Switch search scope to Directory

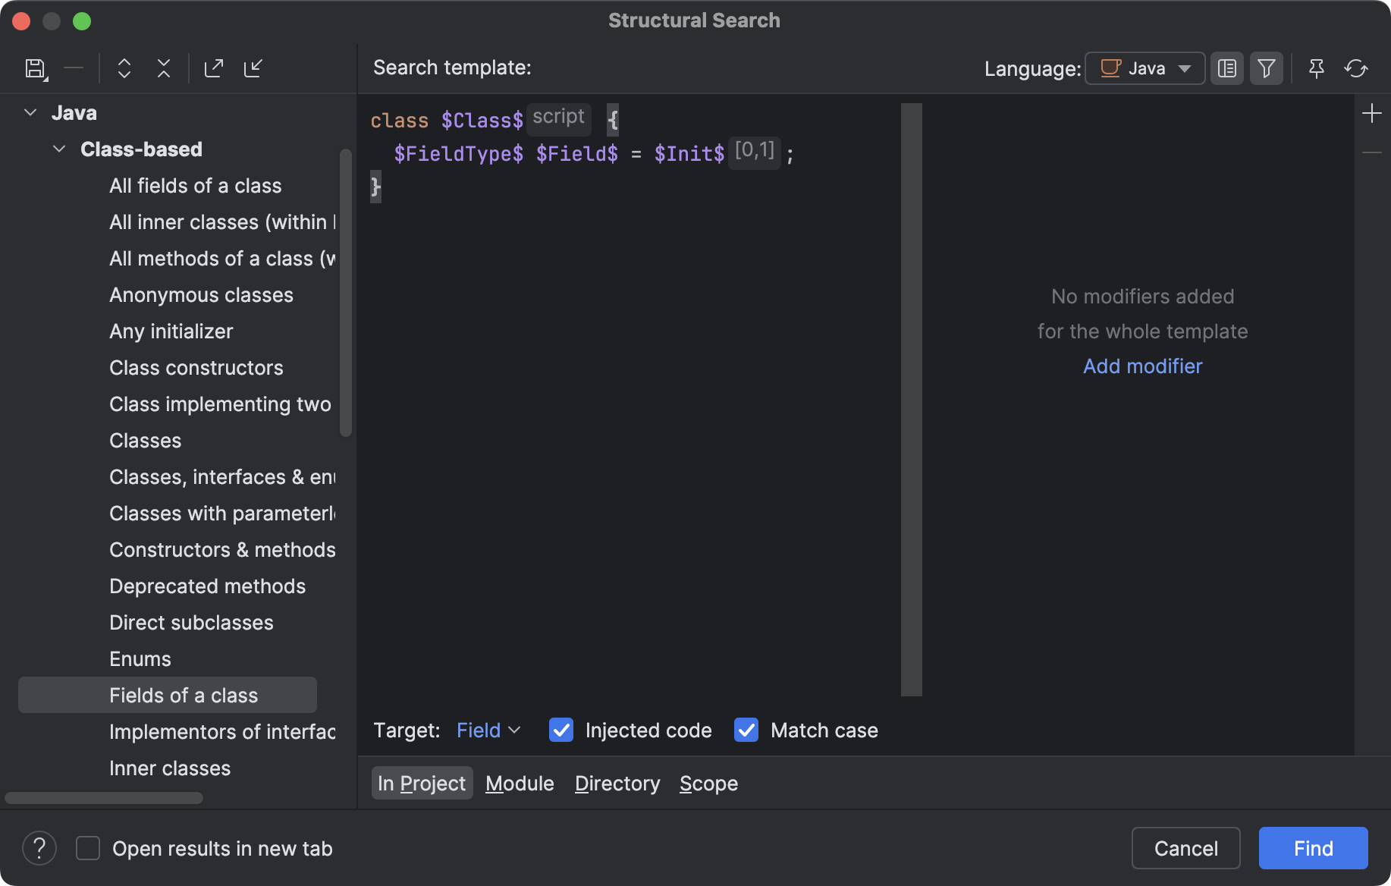(617, 783)
